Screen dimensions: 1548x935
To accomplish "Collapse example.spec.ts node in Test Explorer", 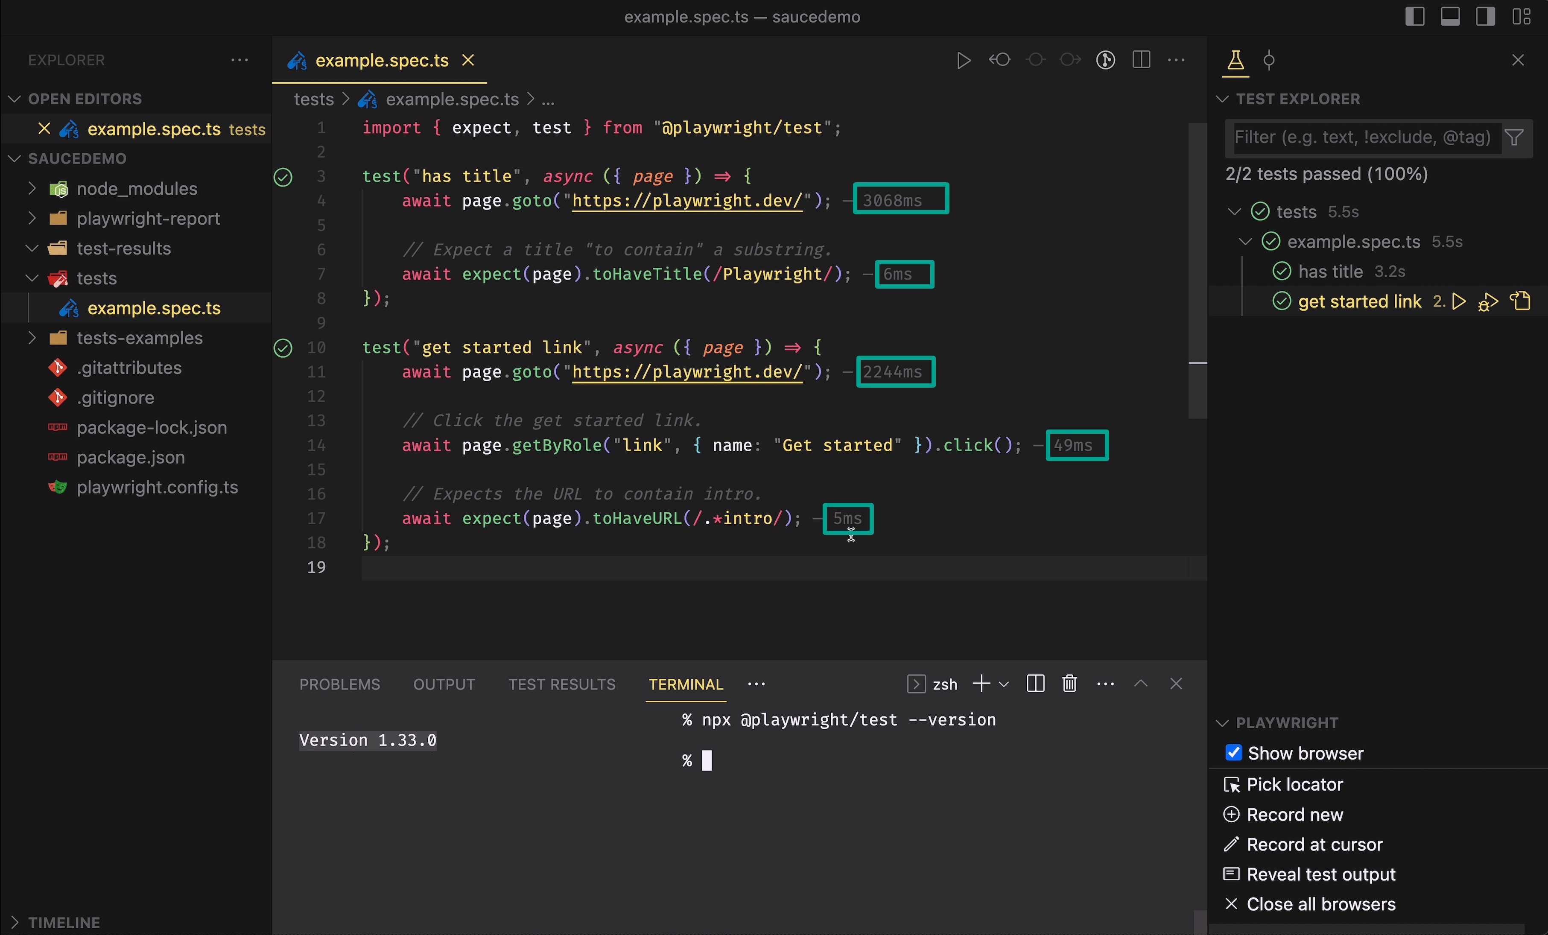I will click(1245, 241).
